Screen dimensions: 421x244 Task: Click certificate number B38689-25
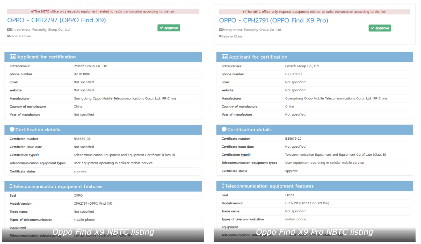click(x=82, y=139)
